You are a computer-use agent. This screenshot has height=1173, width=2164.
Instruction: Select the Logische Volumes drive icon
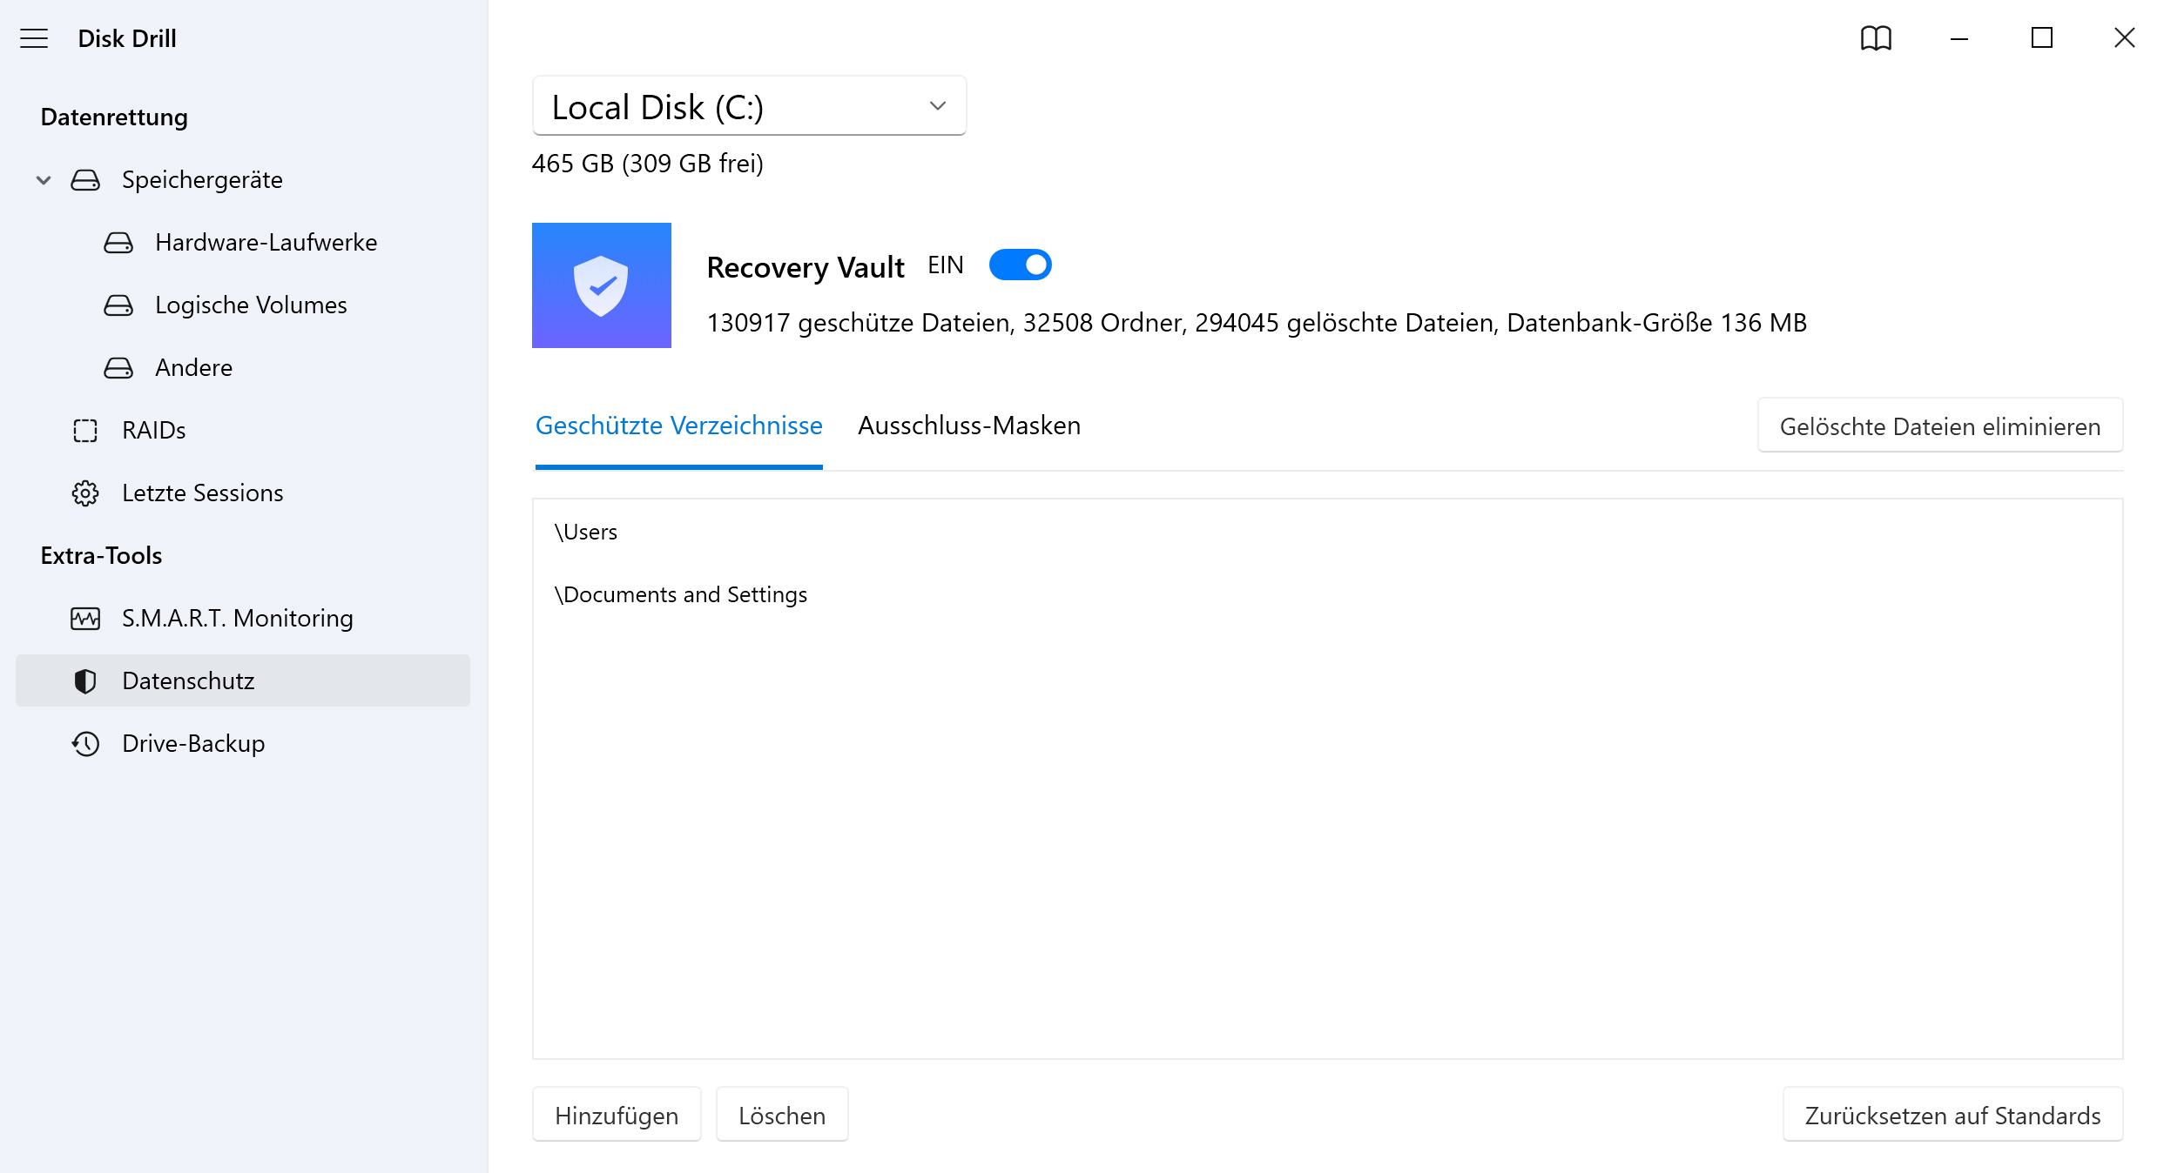pos(118,305)
